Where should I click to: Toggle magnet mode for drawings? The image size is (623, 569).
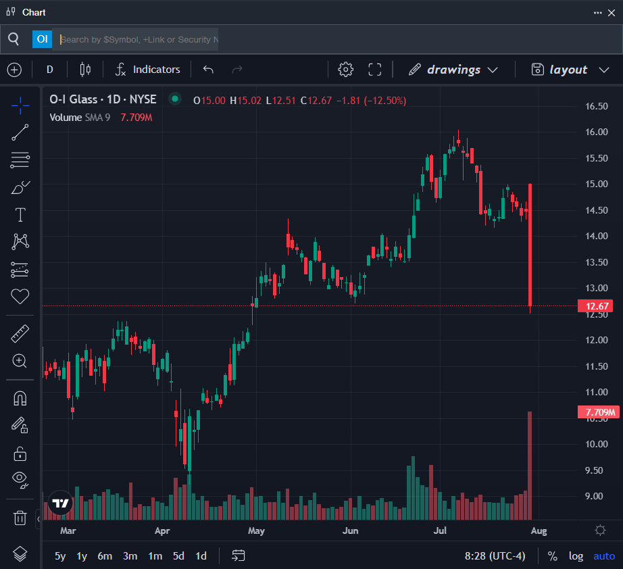click(x=20, y=398)
